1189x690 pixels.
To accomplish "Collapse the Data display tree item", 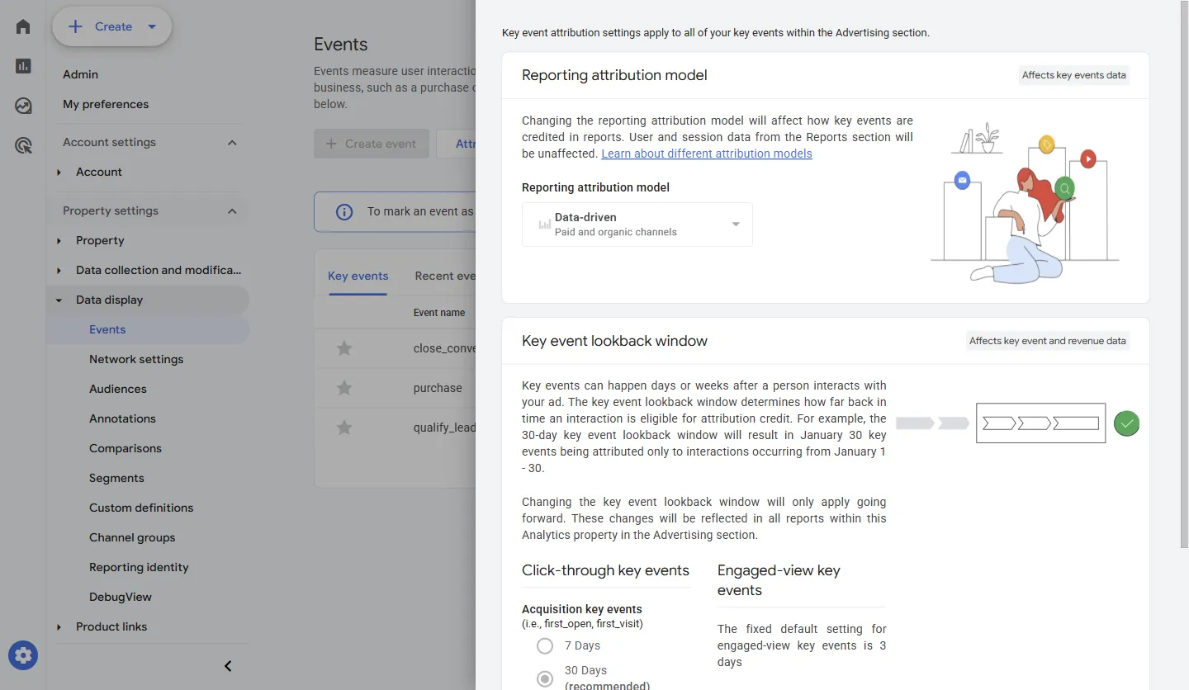I will click(59, 300).
